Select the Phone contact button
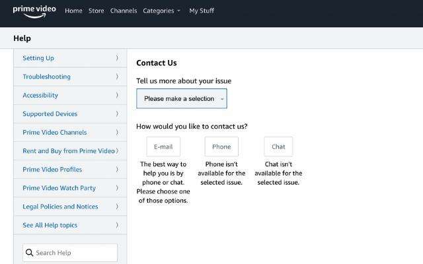 (x=221, y=147)
